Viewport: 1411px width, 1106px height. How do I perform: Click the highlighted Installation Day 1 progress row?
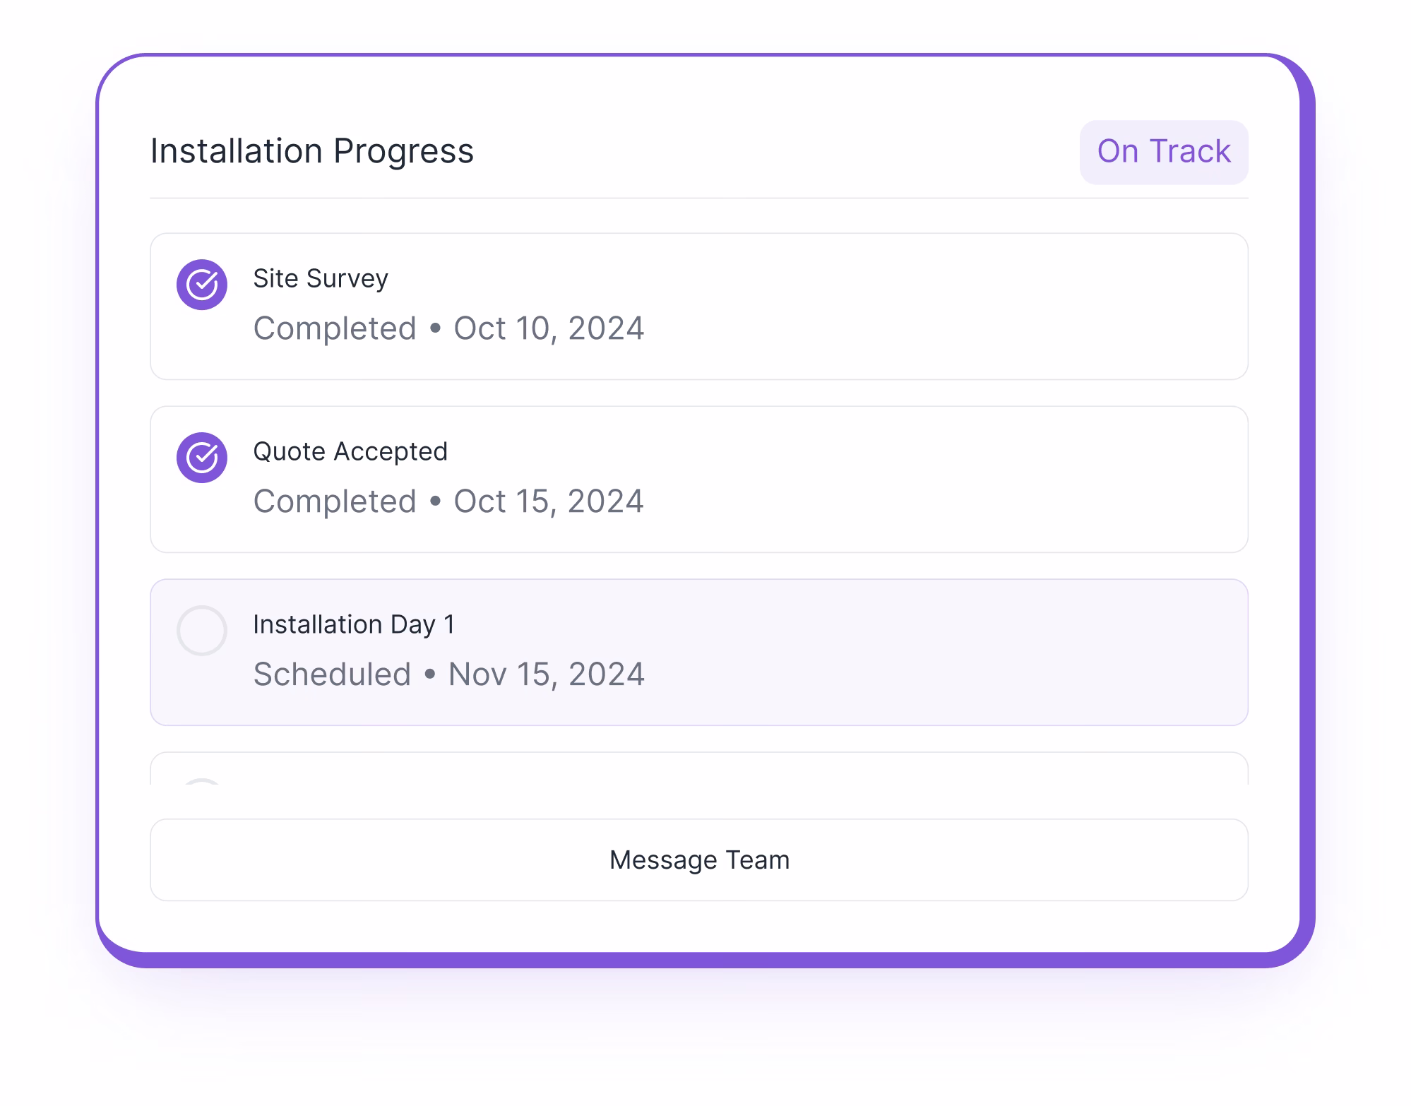[x=699, y=652]
